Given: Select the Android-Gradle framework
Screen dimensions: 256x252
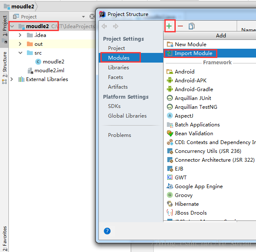Looking at the screenshot, I should (210, 89).
